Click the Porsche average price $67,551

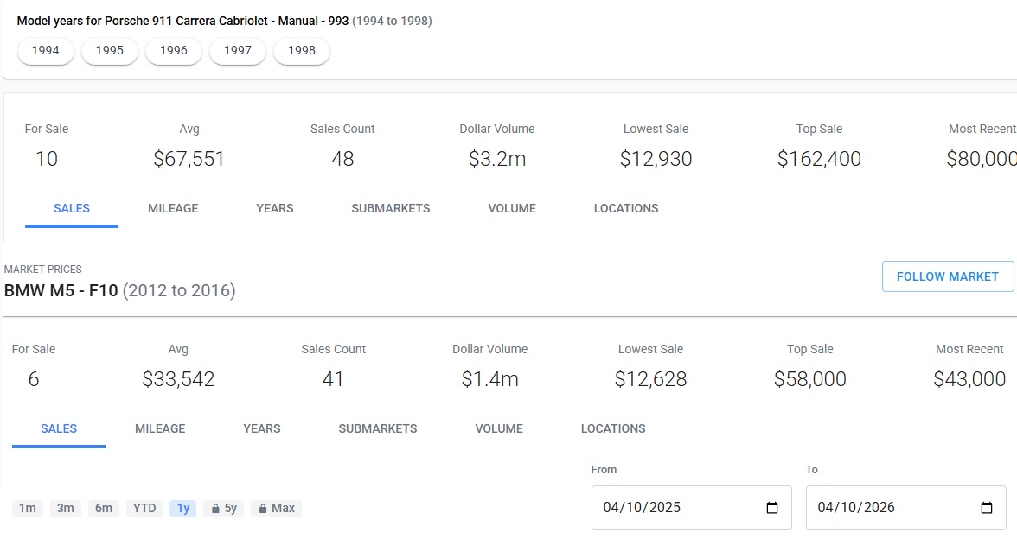pos(189,159)
